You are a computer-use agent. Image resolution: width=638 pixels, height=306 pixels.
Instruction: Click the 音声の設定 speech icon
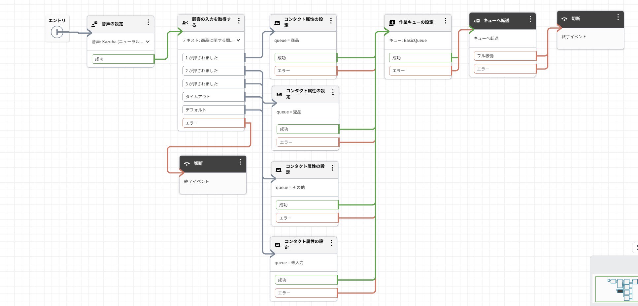pos(94,24)
